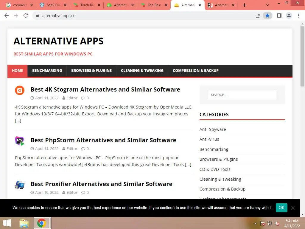Open the taskbar clock and date
The image size is (305, 229).
coord(292,223)
